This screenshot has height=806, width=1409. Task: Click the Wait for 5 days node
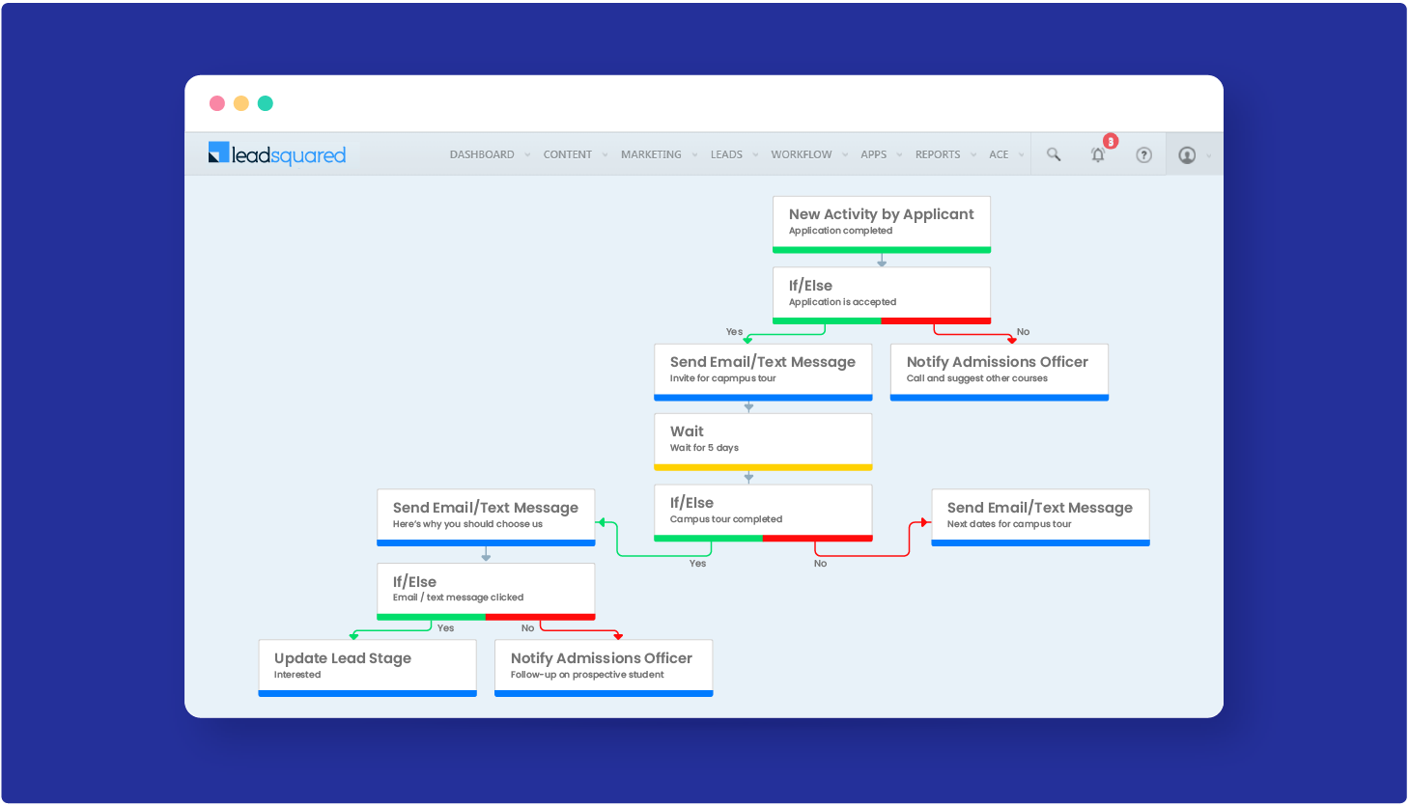[x=763, y=440]
